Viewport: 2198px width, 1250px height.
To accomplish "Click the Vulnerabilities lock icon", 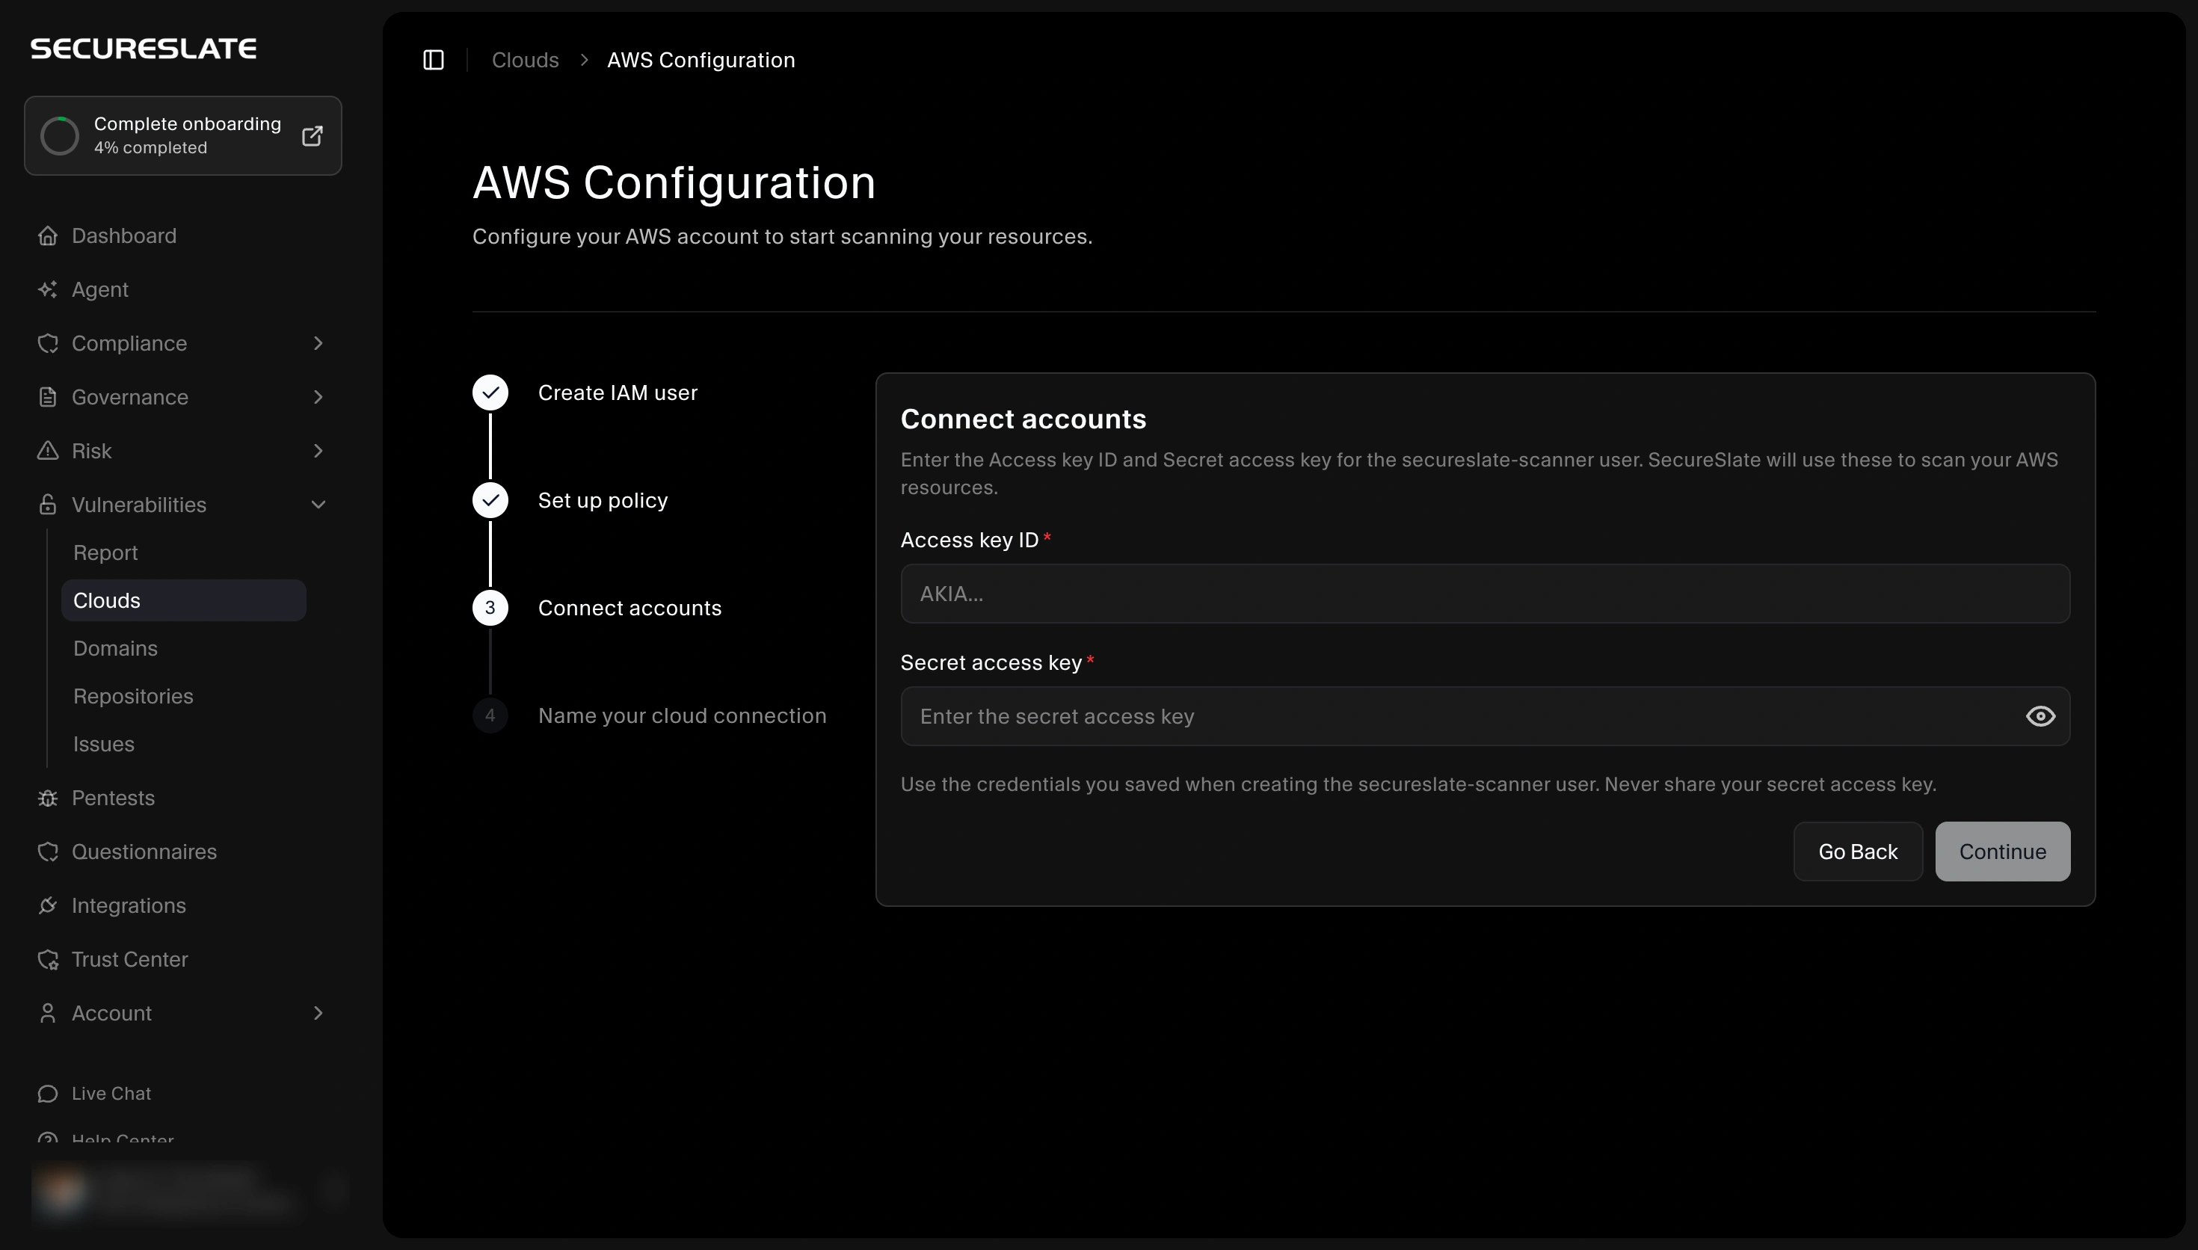I will [48, 505].
